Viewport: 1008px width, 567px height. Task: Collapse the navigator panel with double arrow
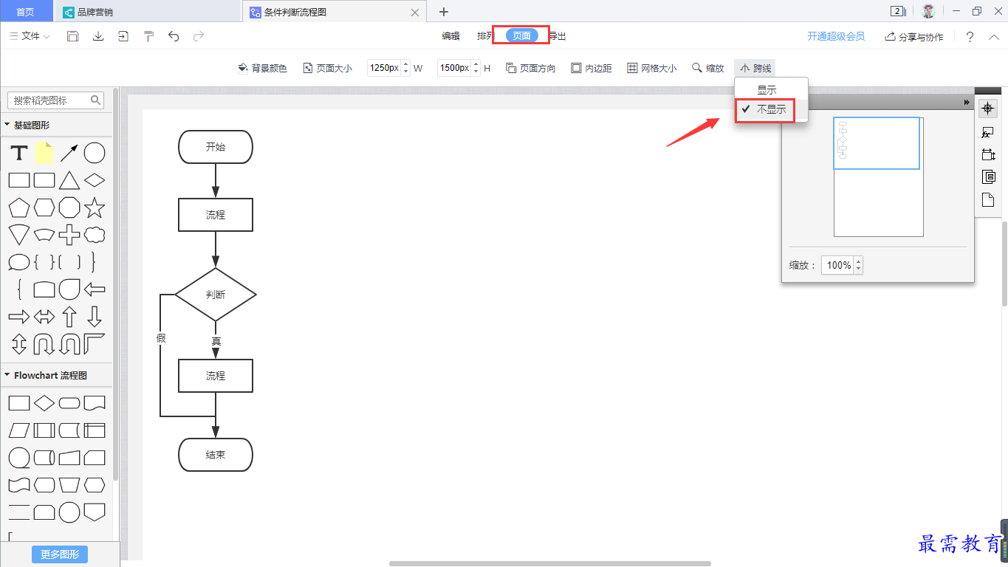point(967,103)
